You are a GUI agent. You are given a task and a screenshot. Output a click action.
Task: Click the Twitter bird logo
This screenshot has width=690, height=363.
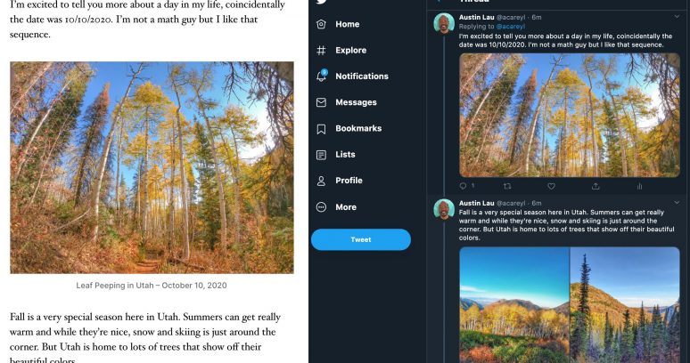pos(321,3)
